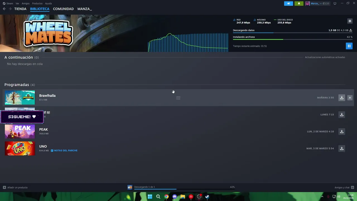Screen dimensions: 357x201
Task: Open download settings gear icon
Action: [x=350, y=21]
